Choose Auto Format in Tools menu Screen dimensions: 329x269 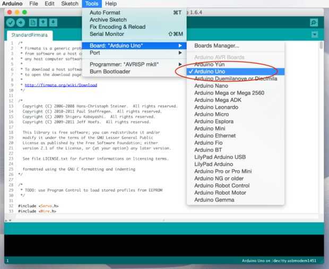pyautogui.click(x=134, y=13)
